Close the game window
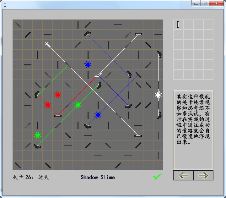This screenshot has width=226, height=198. 216,3
